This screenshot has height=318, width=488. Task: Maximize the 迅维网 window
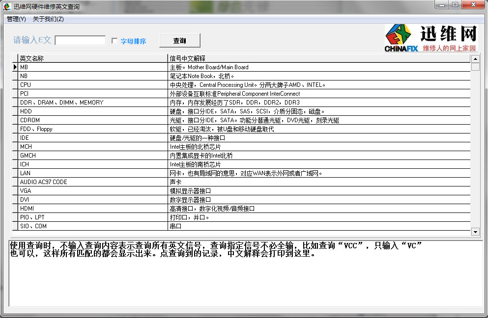point(455,5)
